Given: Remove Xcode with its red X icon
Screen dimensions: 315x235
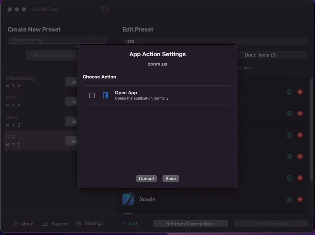Looking at the screenshot, I should tap(300, 200).
